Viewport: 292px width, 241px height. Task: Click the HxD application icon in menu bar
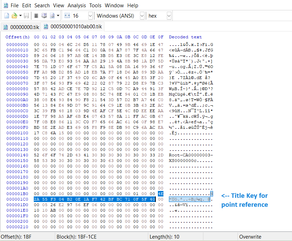(x=6, y=6)
